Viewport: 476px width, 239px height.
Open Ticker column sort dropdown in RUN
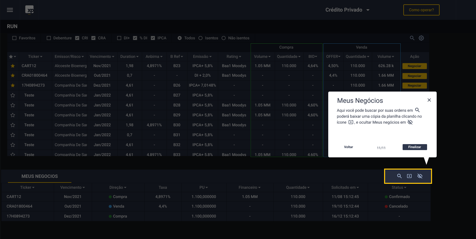[x=36, y=57]
